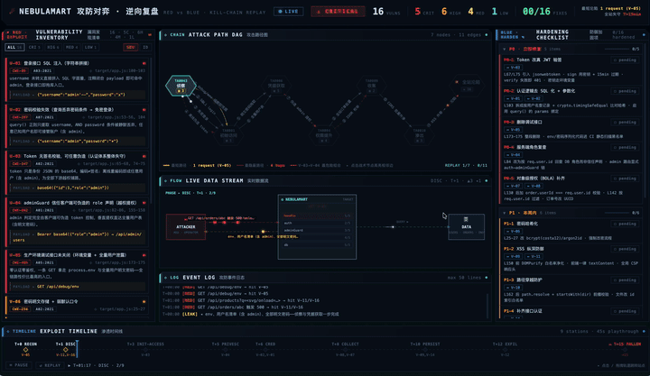Click the LIVE status badge
This screenshot has height=376, width=650.
[x=288, y=12]
